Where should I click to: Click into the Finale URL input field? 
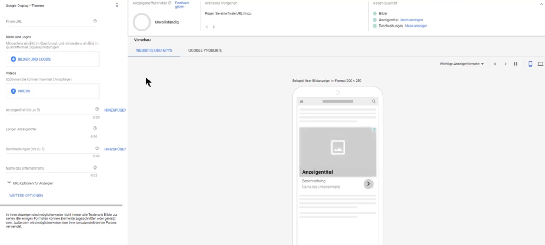pos(48,22)
